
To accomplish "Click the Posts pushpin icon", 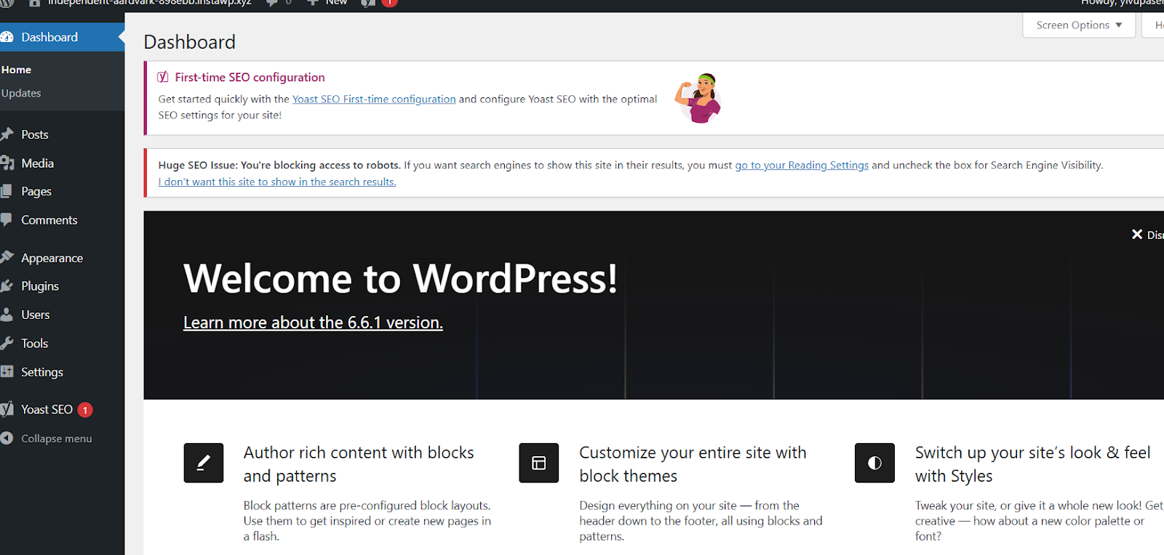I will tap(7, 134).
